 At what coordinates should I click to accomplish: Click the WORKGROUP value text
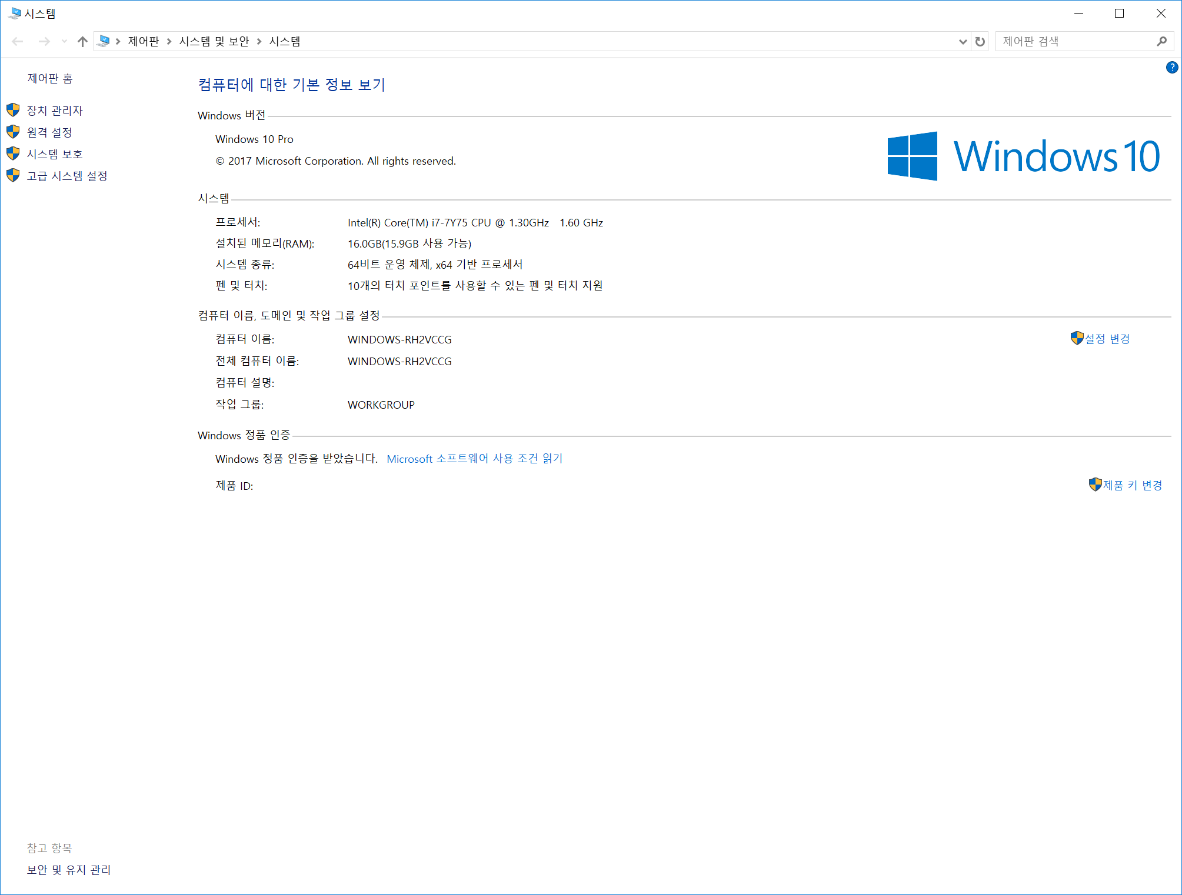coord(381,405)
